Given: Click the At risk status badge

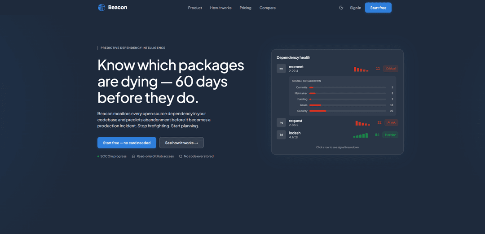Looking at the screenshot, I should (x=391, y=122).
